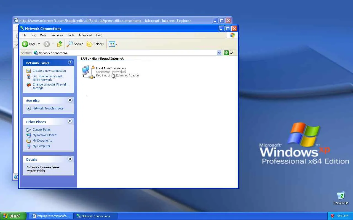Click the "Other Places" panel heading
The height and width of the screenshot is (220, 353).
point(36,122)
